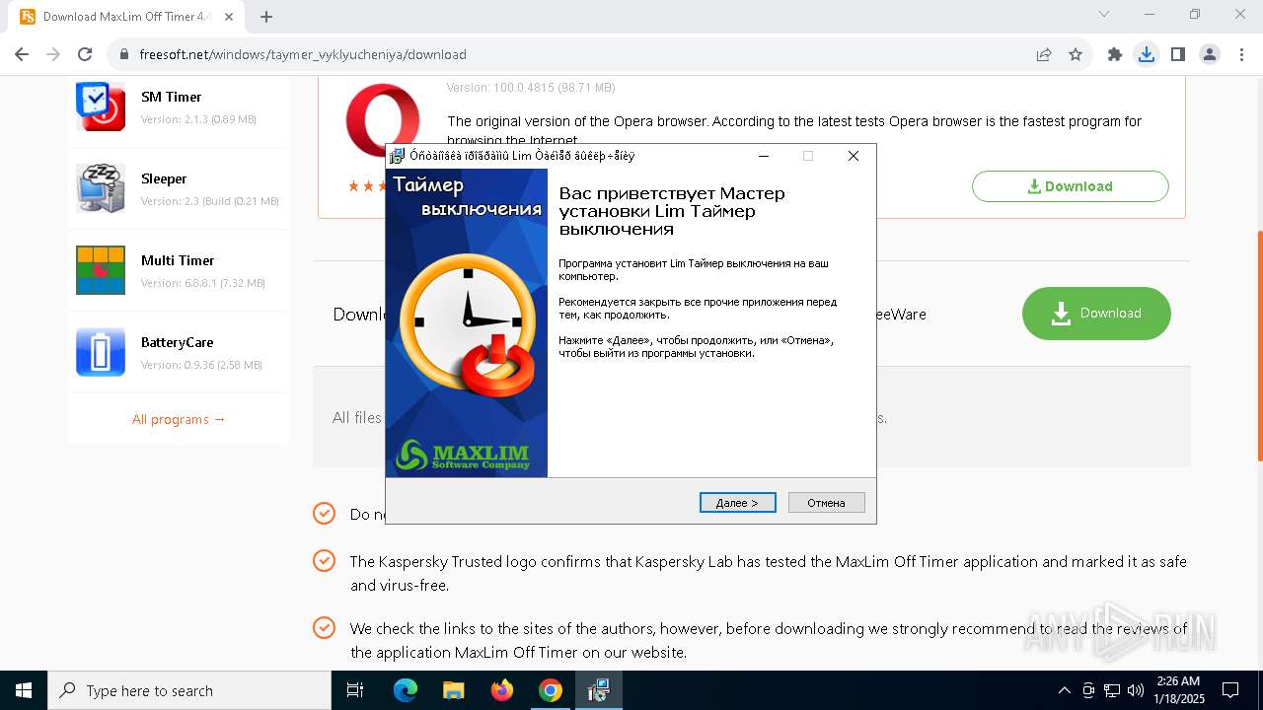Open Chrome profile avatar
Viewport: 1263px width, 710px height.
[1210, 54]
